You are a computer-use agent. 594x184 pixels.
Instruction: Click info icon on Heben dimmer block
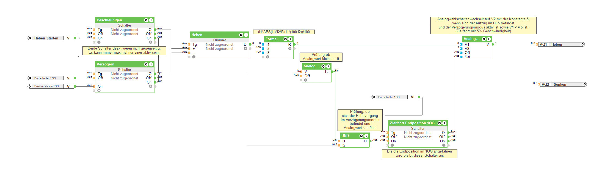point(246,35)
